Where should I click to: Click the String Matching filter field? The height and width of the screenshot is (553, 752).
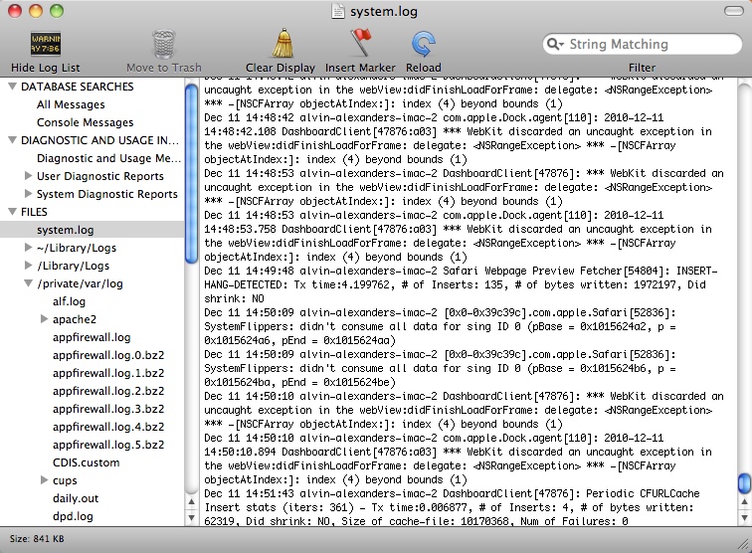point(643,44)
